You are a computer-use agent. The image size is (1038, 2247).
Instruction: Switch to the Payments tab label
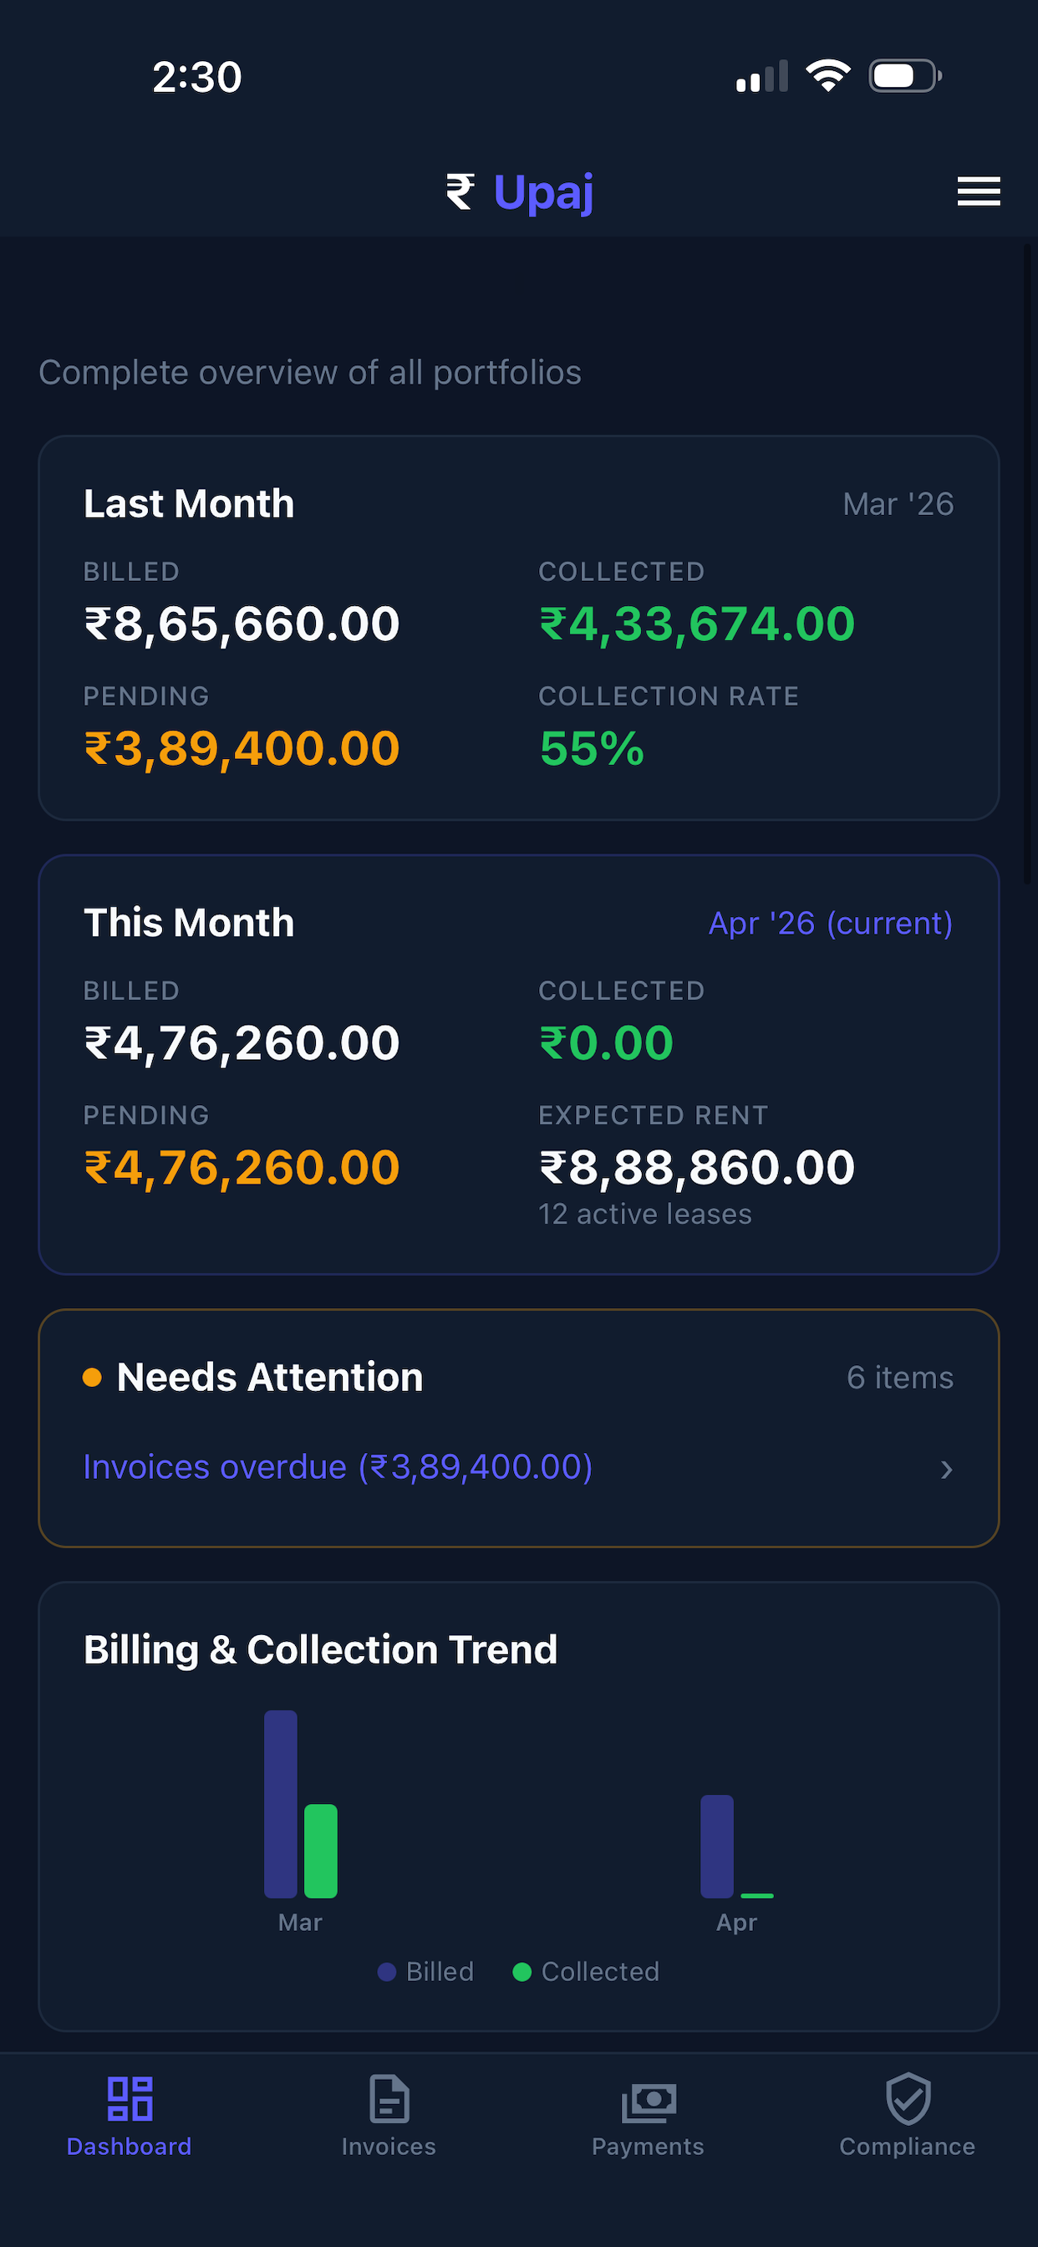click(648, 2146)
